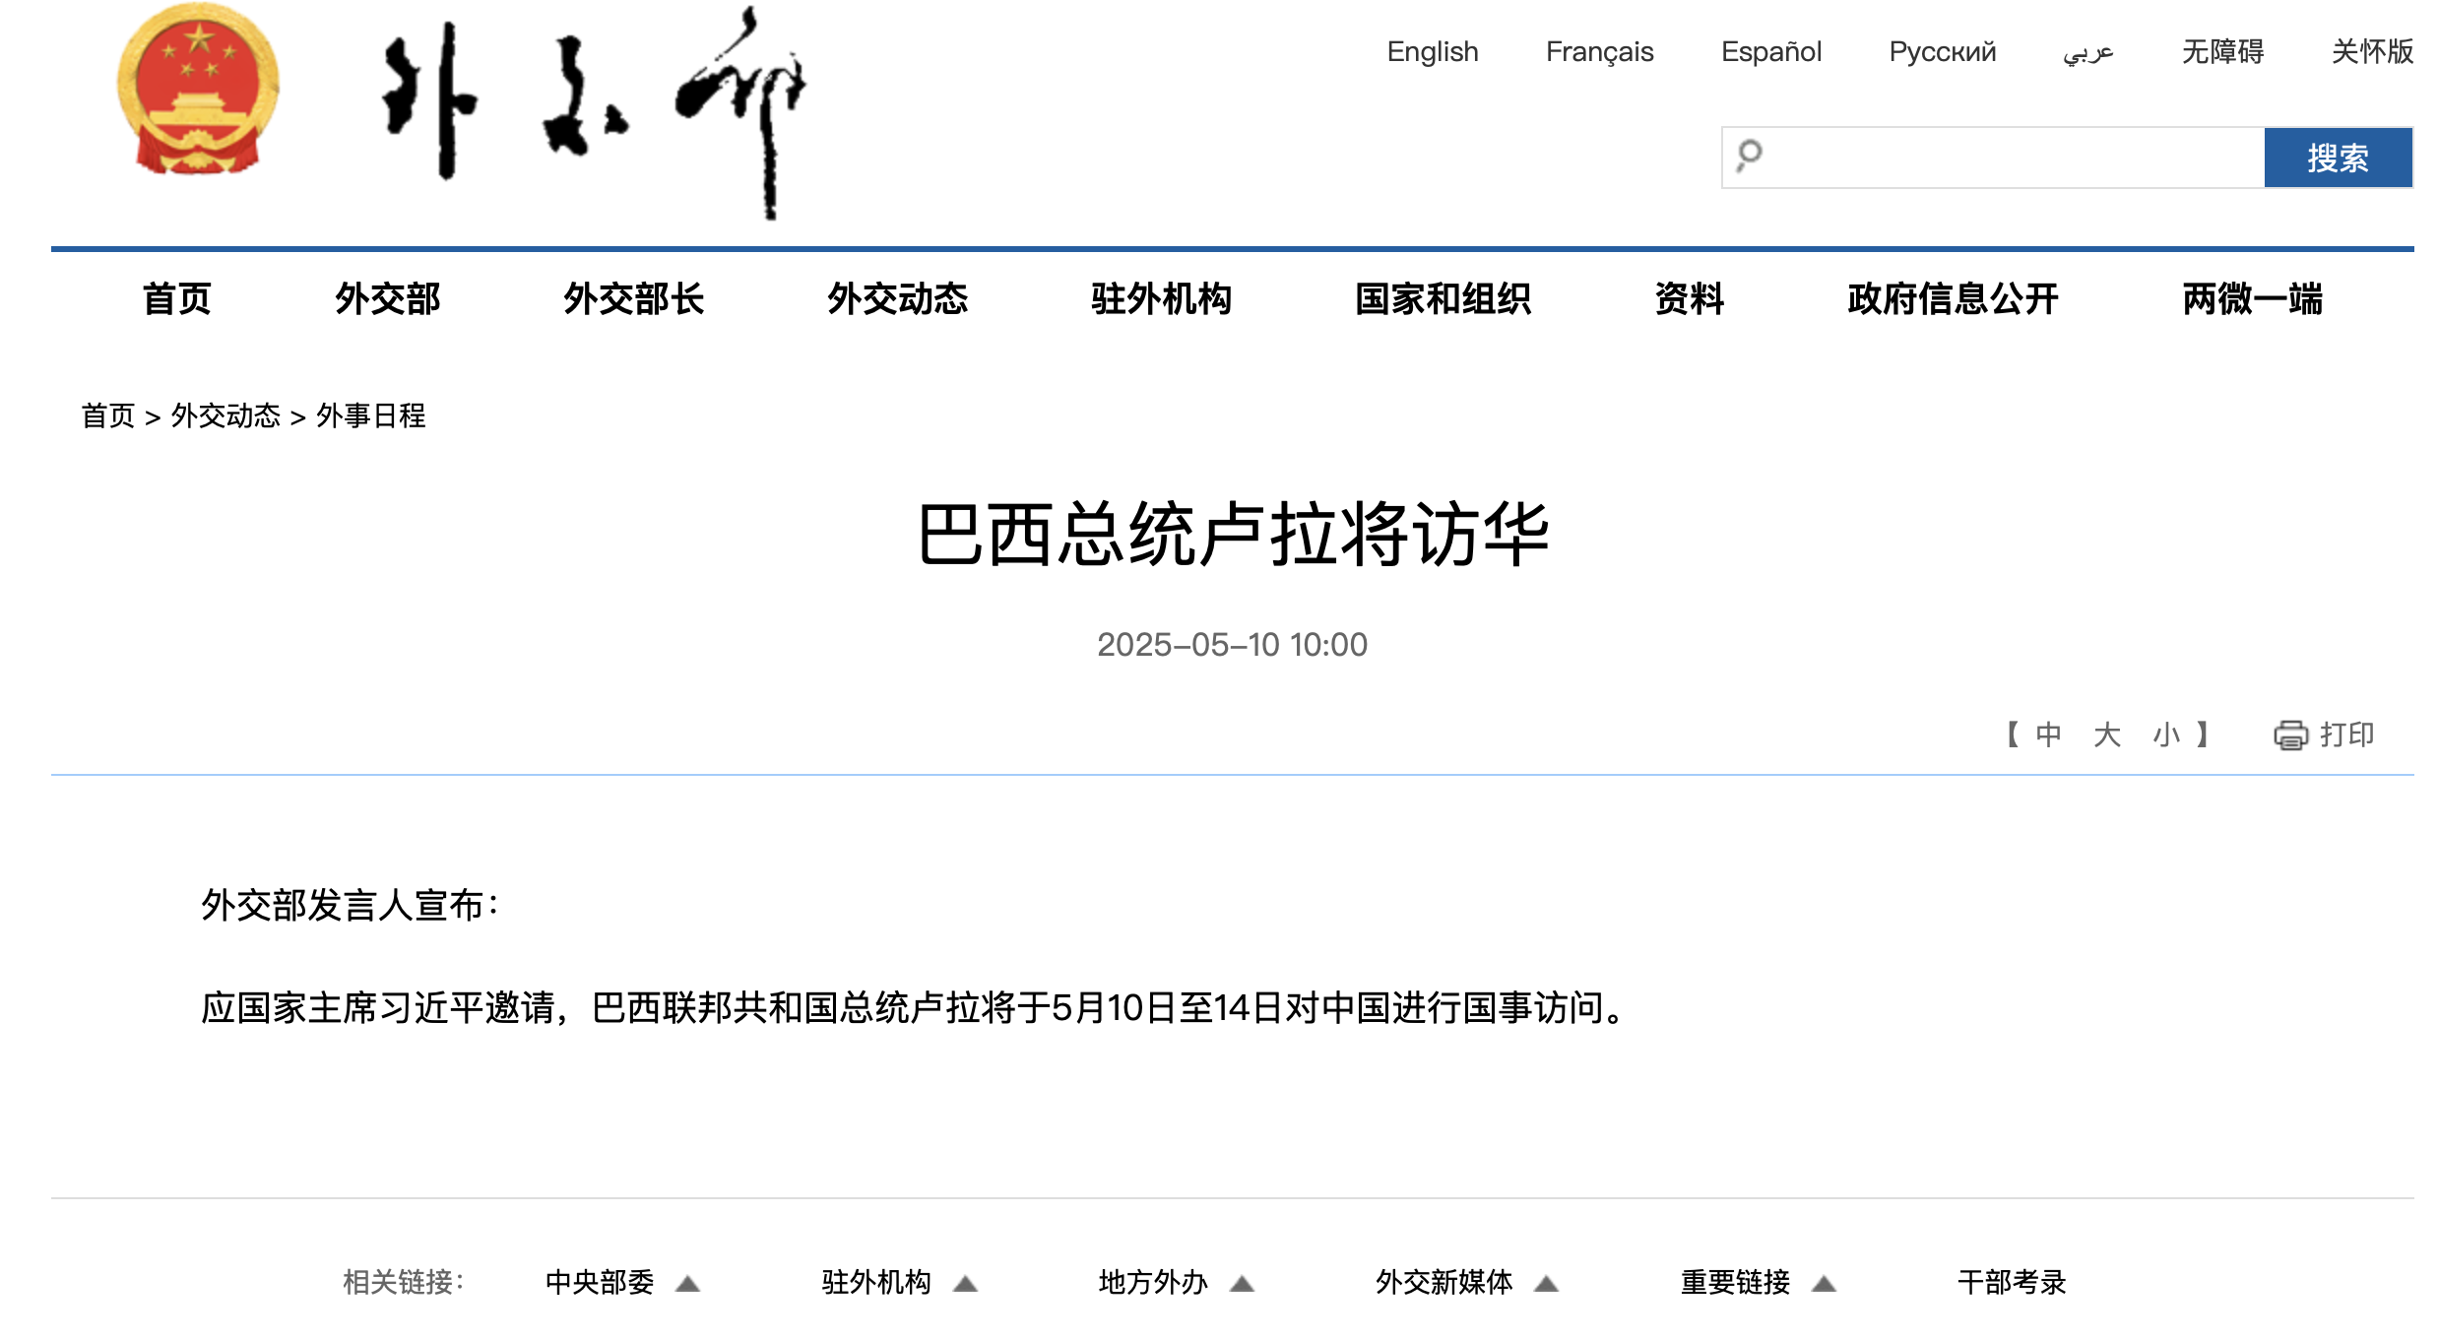2438x1341 pixels.
Task: Click the blue 搜索 button
Action: click(2338, 158)
